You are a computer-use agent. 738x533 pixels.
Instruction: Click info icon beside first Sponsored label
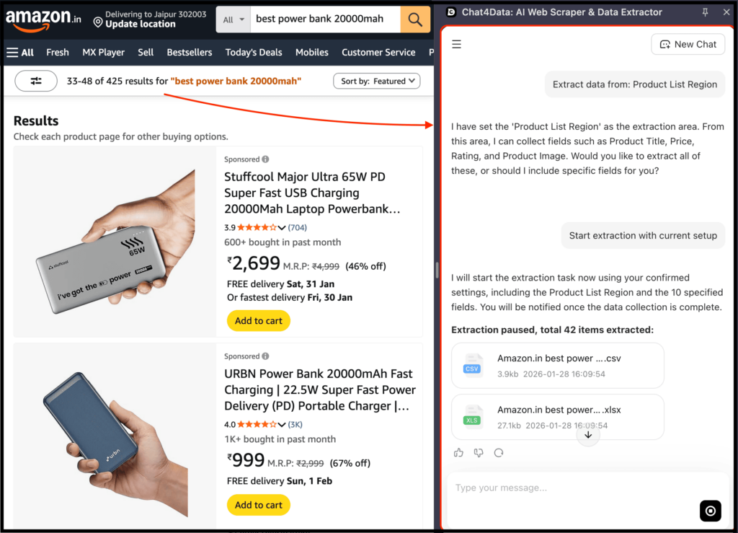point(265,159)
